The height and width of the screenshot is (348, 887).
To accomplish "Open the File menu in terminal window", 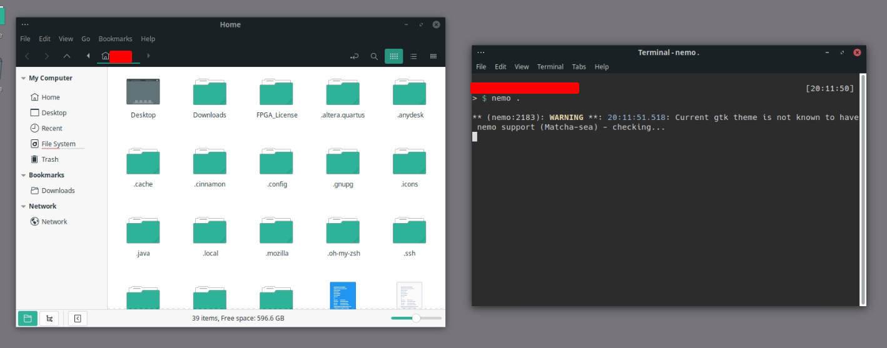I will pos(481,67).
